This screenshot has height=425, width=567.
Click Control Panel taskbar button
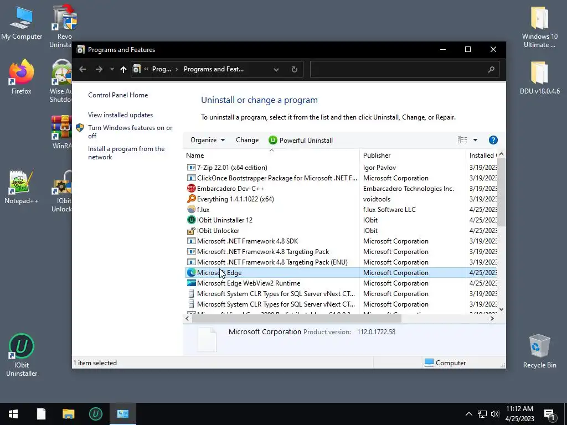pos(122,414)
